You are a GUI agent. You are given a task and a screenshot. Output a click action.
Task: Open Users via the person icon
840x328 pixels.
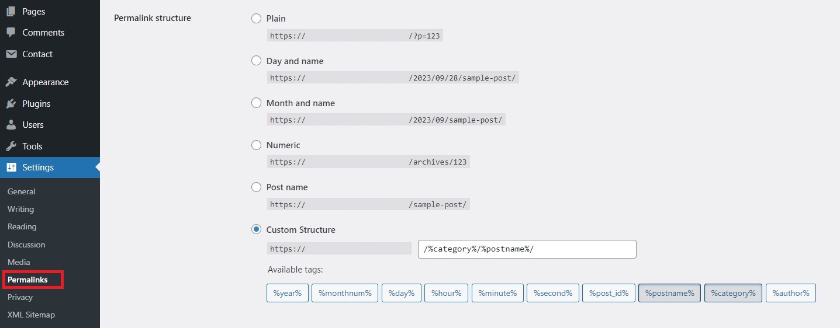click(x=11, y=125)
